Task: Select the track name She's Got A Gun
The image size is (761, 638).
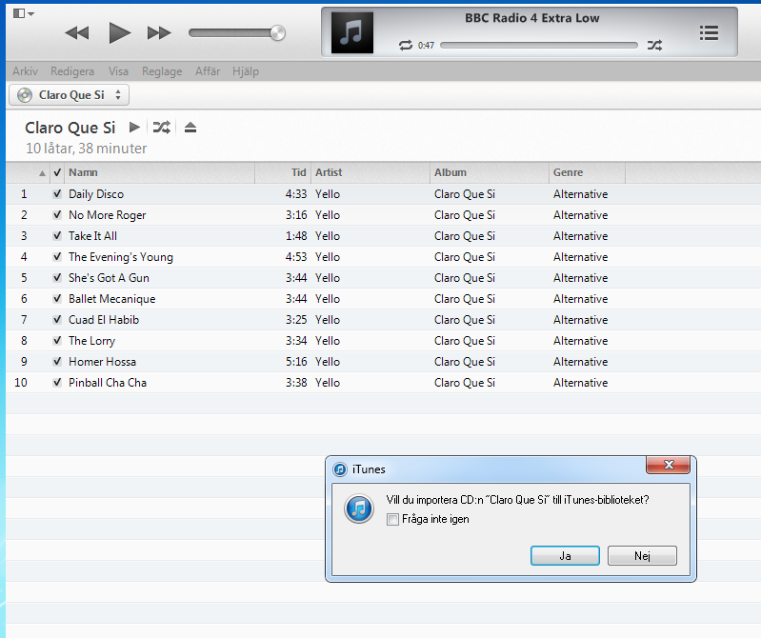Action: 109,277
